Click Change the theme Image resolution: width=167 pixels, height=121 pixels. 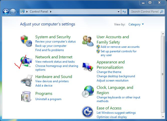click(109, 72)
